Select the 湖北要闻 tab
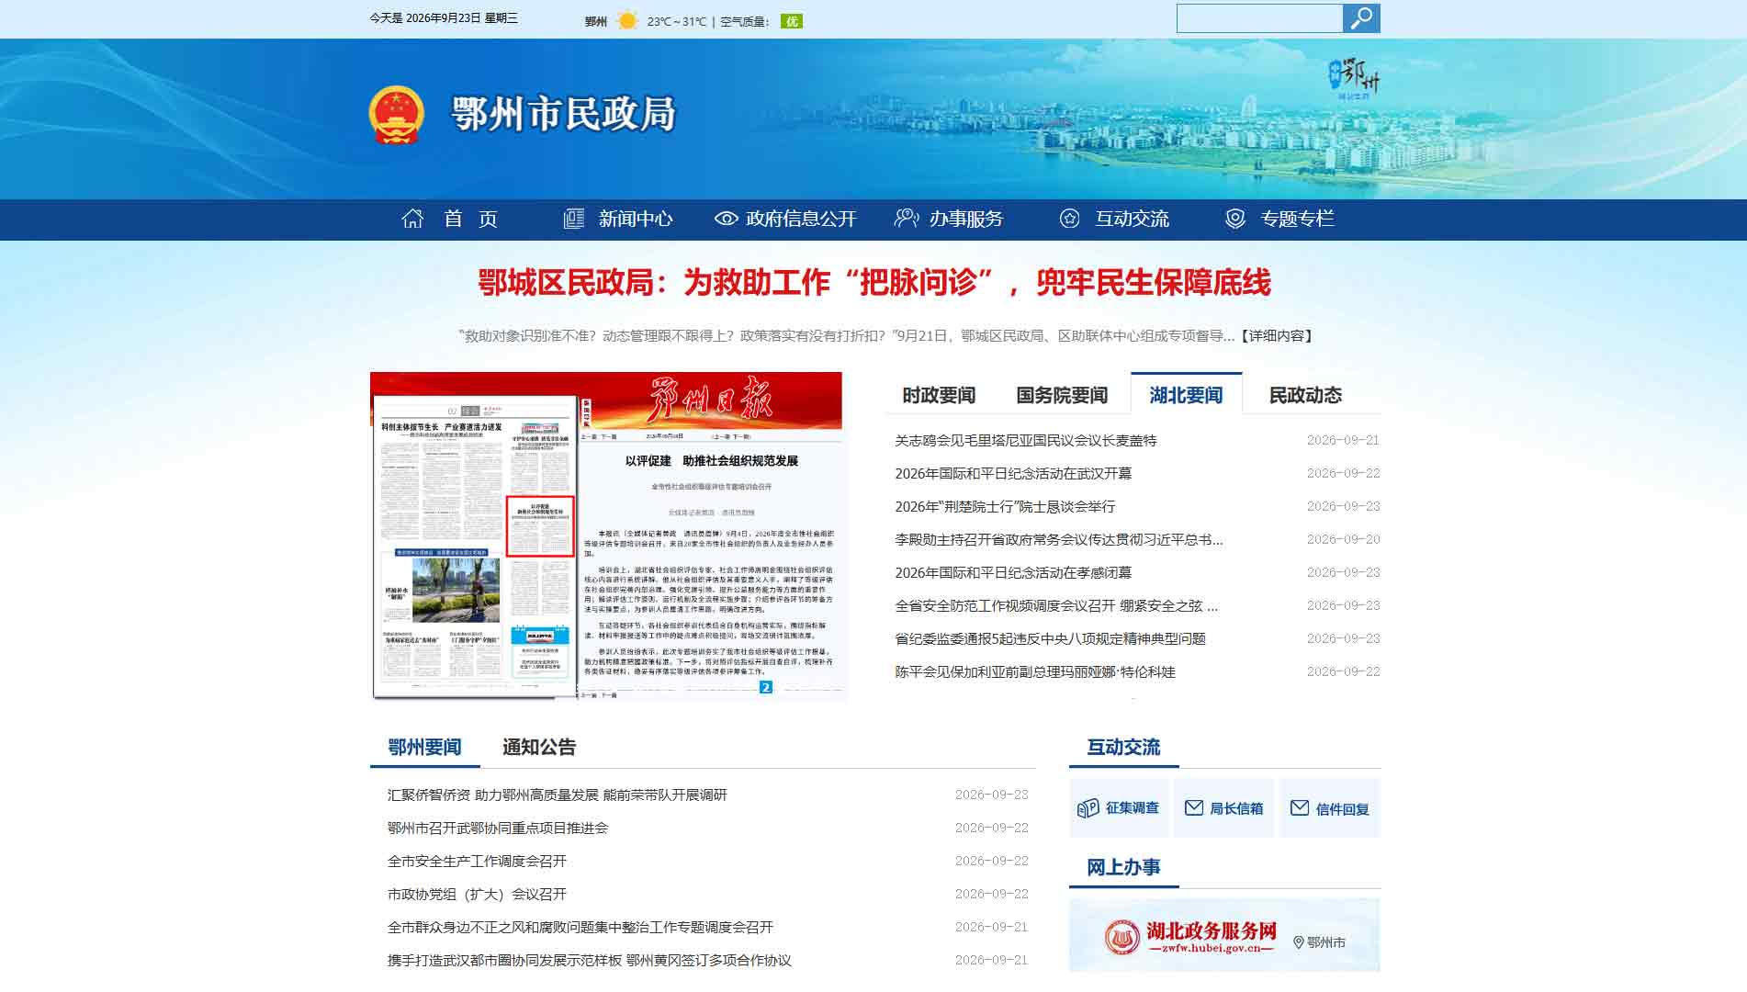Screen dimensions: 1747x992 (x=1187, y=395)
